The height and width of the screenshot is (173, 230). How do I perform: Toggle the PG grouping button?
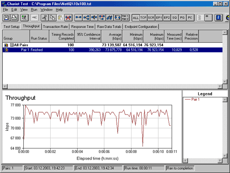(182, 18)
